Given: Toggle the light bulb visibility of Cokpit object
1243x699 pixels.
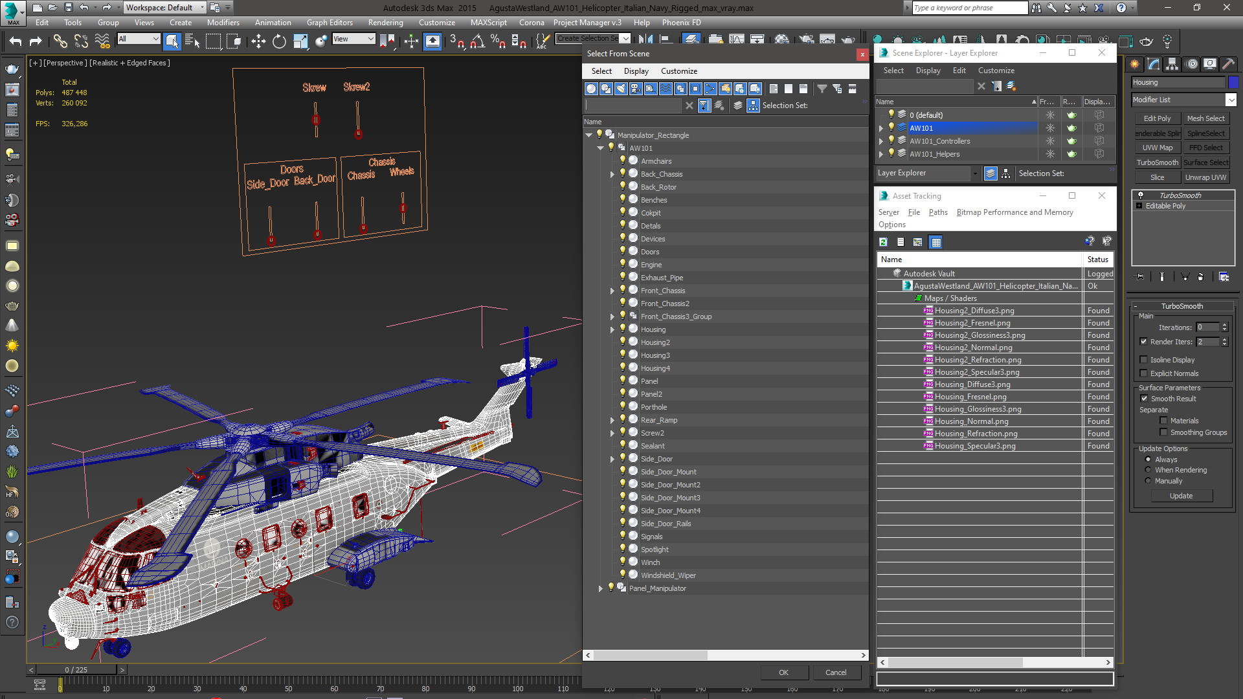Looking at the screenshot, I should point(623,212).
